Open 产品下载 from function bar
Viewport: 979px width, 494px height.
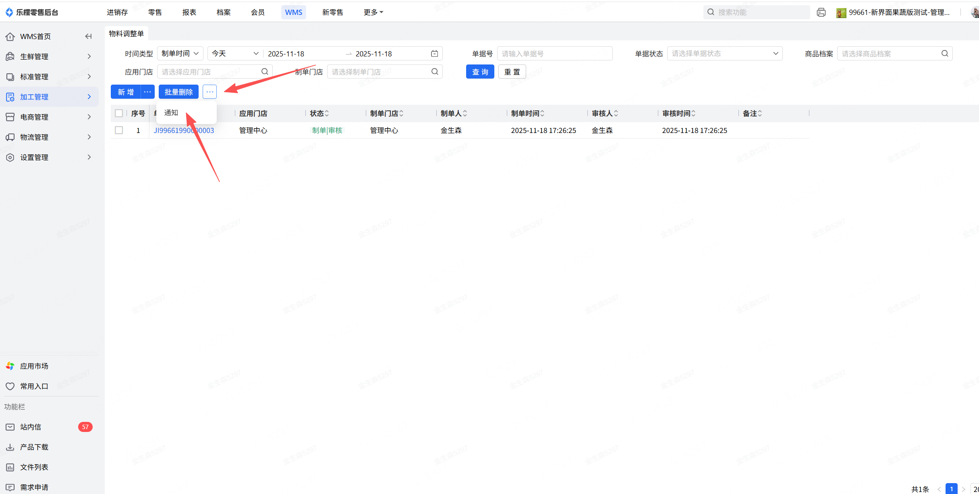click(34, 447)
